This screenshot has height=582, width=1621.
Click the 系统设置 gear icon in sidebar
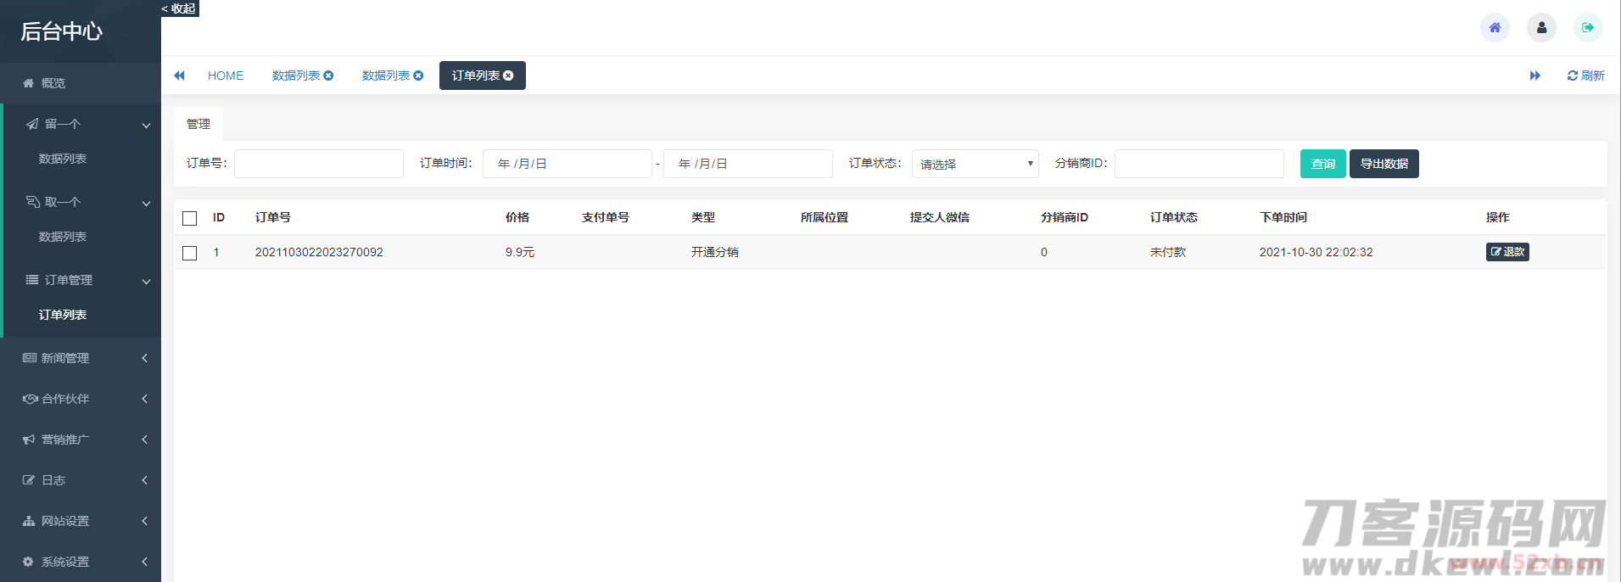pos(28,562)
